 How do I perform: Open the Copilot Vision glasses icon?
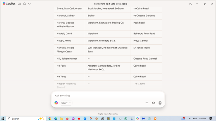(154, 103)
